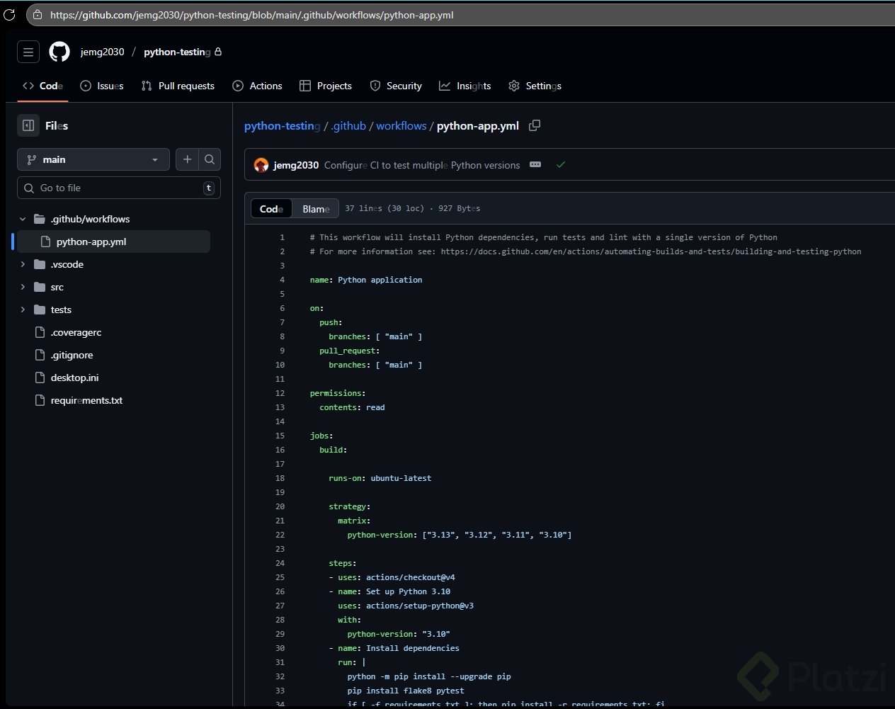Click the search icon in file tree
This screenshot has width=895, height=709.
tap(210, 159)
